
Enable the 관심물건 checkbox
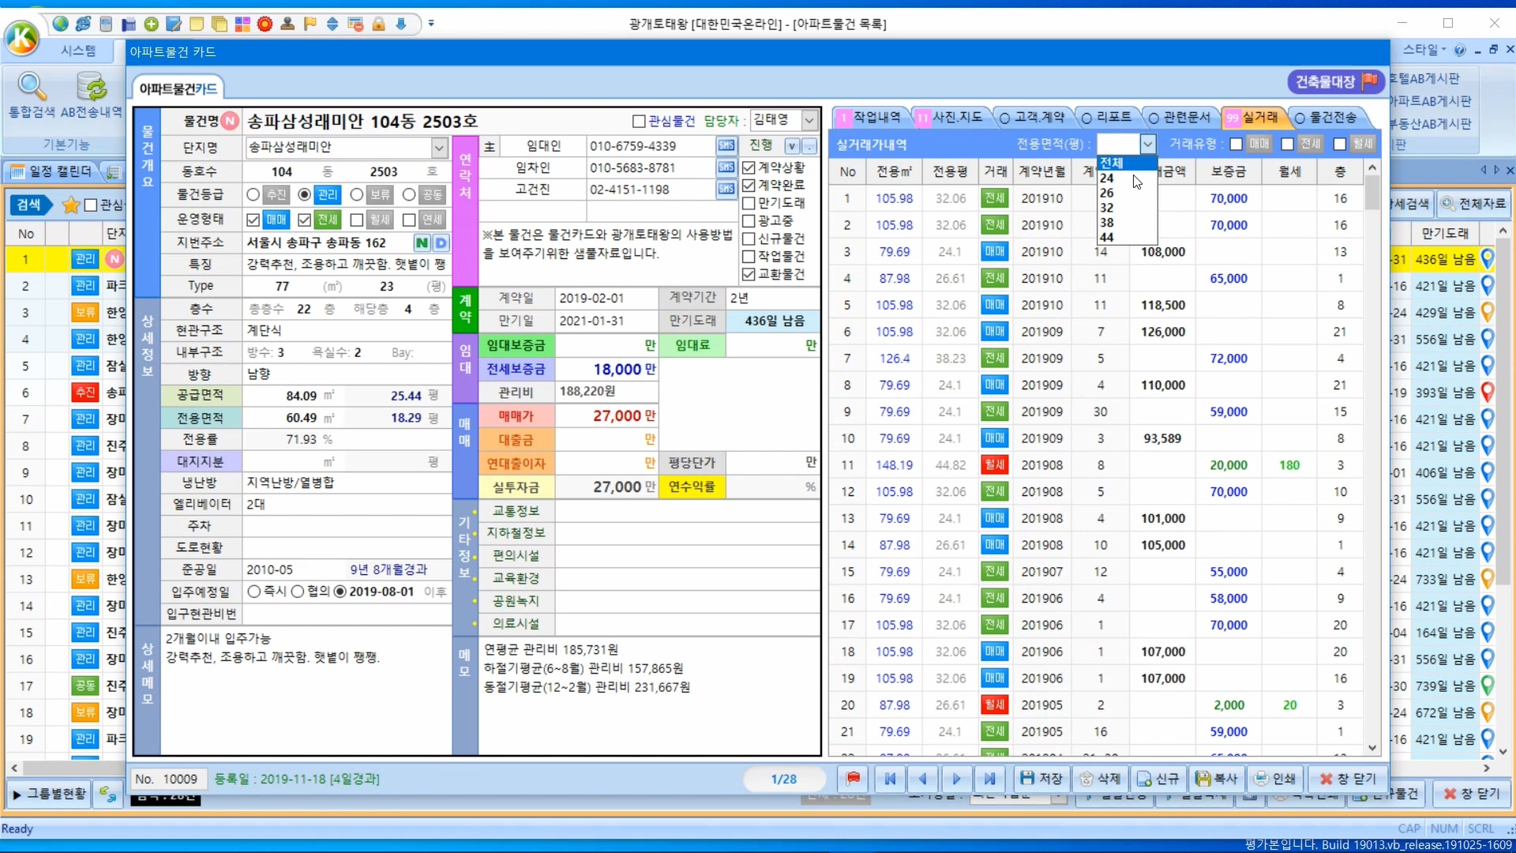(x=639, y=121)
